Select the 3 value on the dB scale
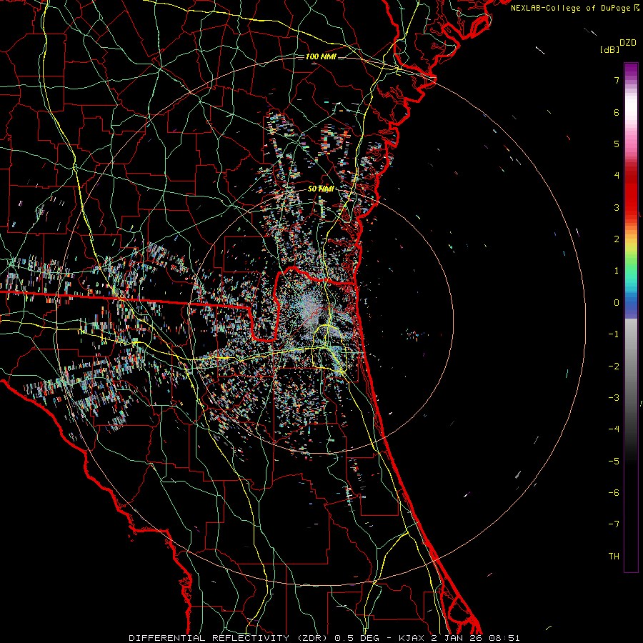The width and height of the screenshot is (643, 643). pos(617,207)
